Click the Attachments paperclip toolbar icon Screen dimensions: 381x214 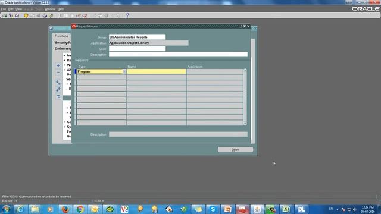[x=113, y=15]
